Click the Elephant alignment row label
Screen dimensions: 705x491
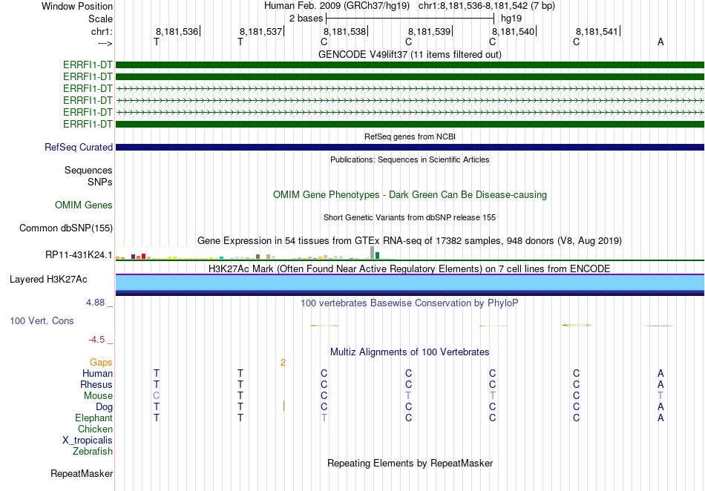point(94,418)
